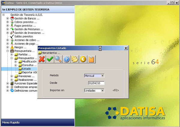180x127 pixels.
Task: Click the Gestión de Tesorería A.G.E. root label
Action: [26, 15]
